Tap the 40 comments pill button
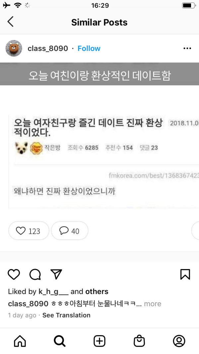This screenshot has width=199, height=354. (x=70, y=231)
